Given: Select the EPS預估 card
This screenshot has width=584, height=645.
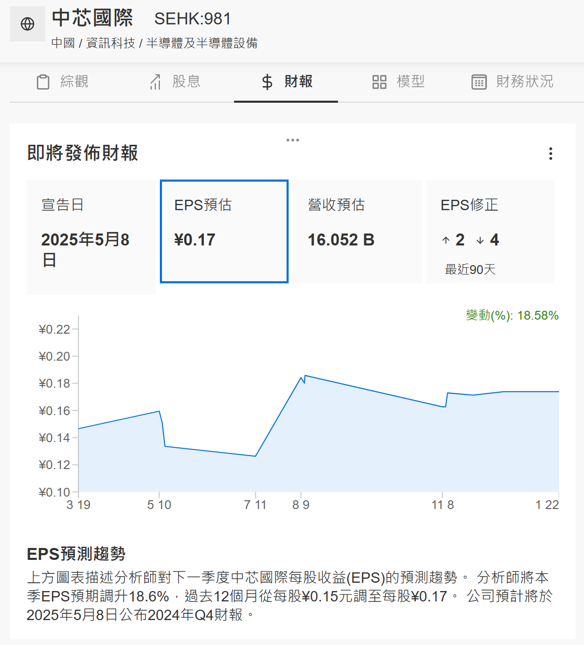Looking at the screenshot, I should 224,231.
